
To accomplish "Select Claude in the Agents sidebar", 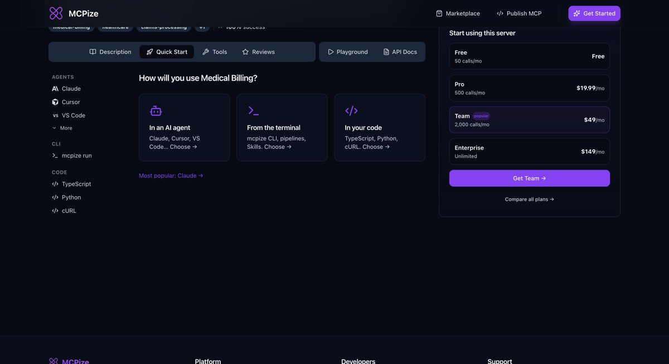I will tap(66, 89).
